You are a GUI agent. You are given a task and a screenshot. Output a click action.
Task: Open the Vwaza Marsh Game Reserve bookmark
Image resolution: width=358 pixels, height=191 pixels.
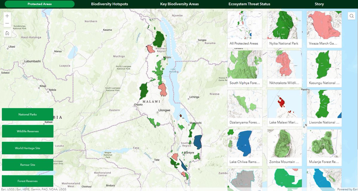[x=324, y=30]
